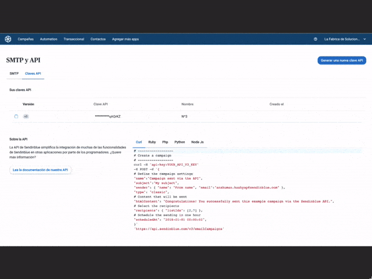
Task: Select the Claves API tab
Action: pyautogui.click(x=33, y=74)
